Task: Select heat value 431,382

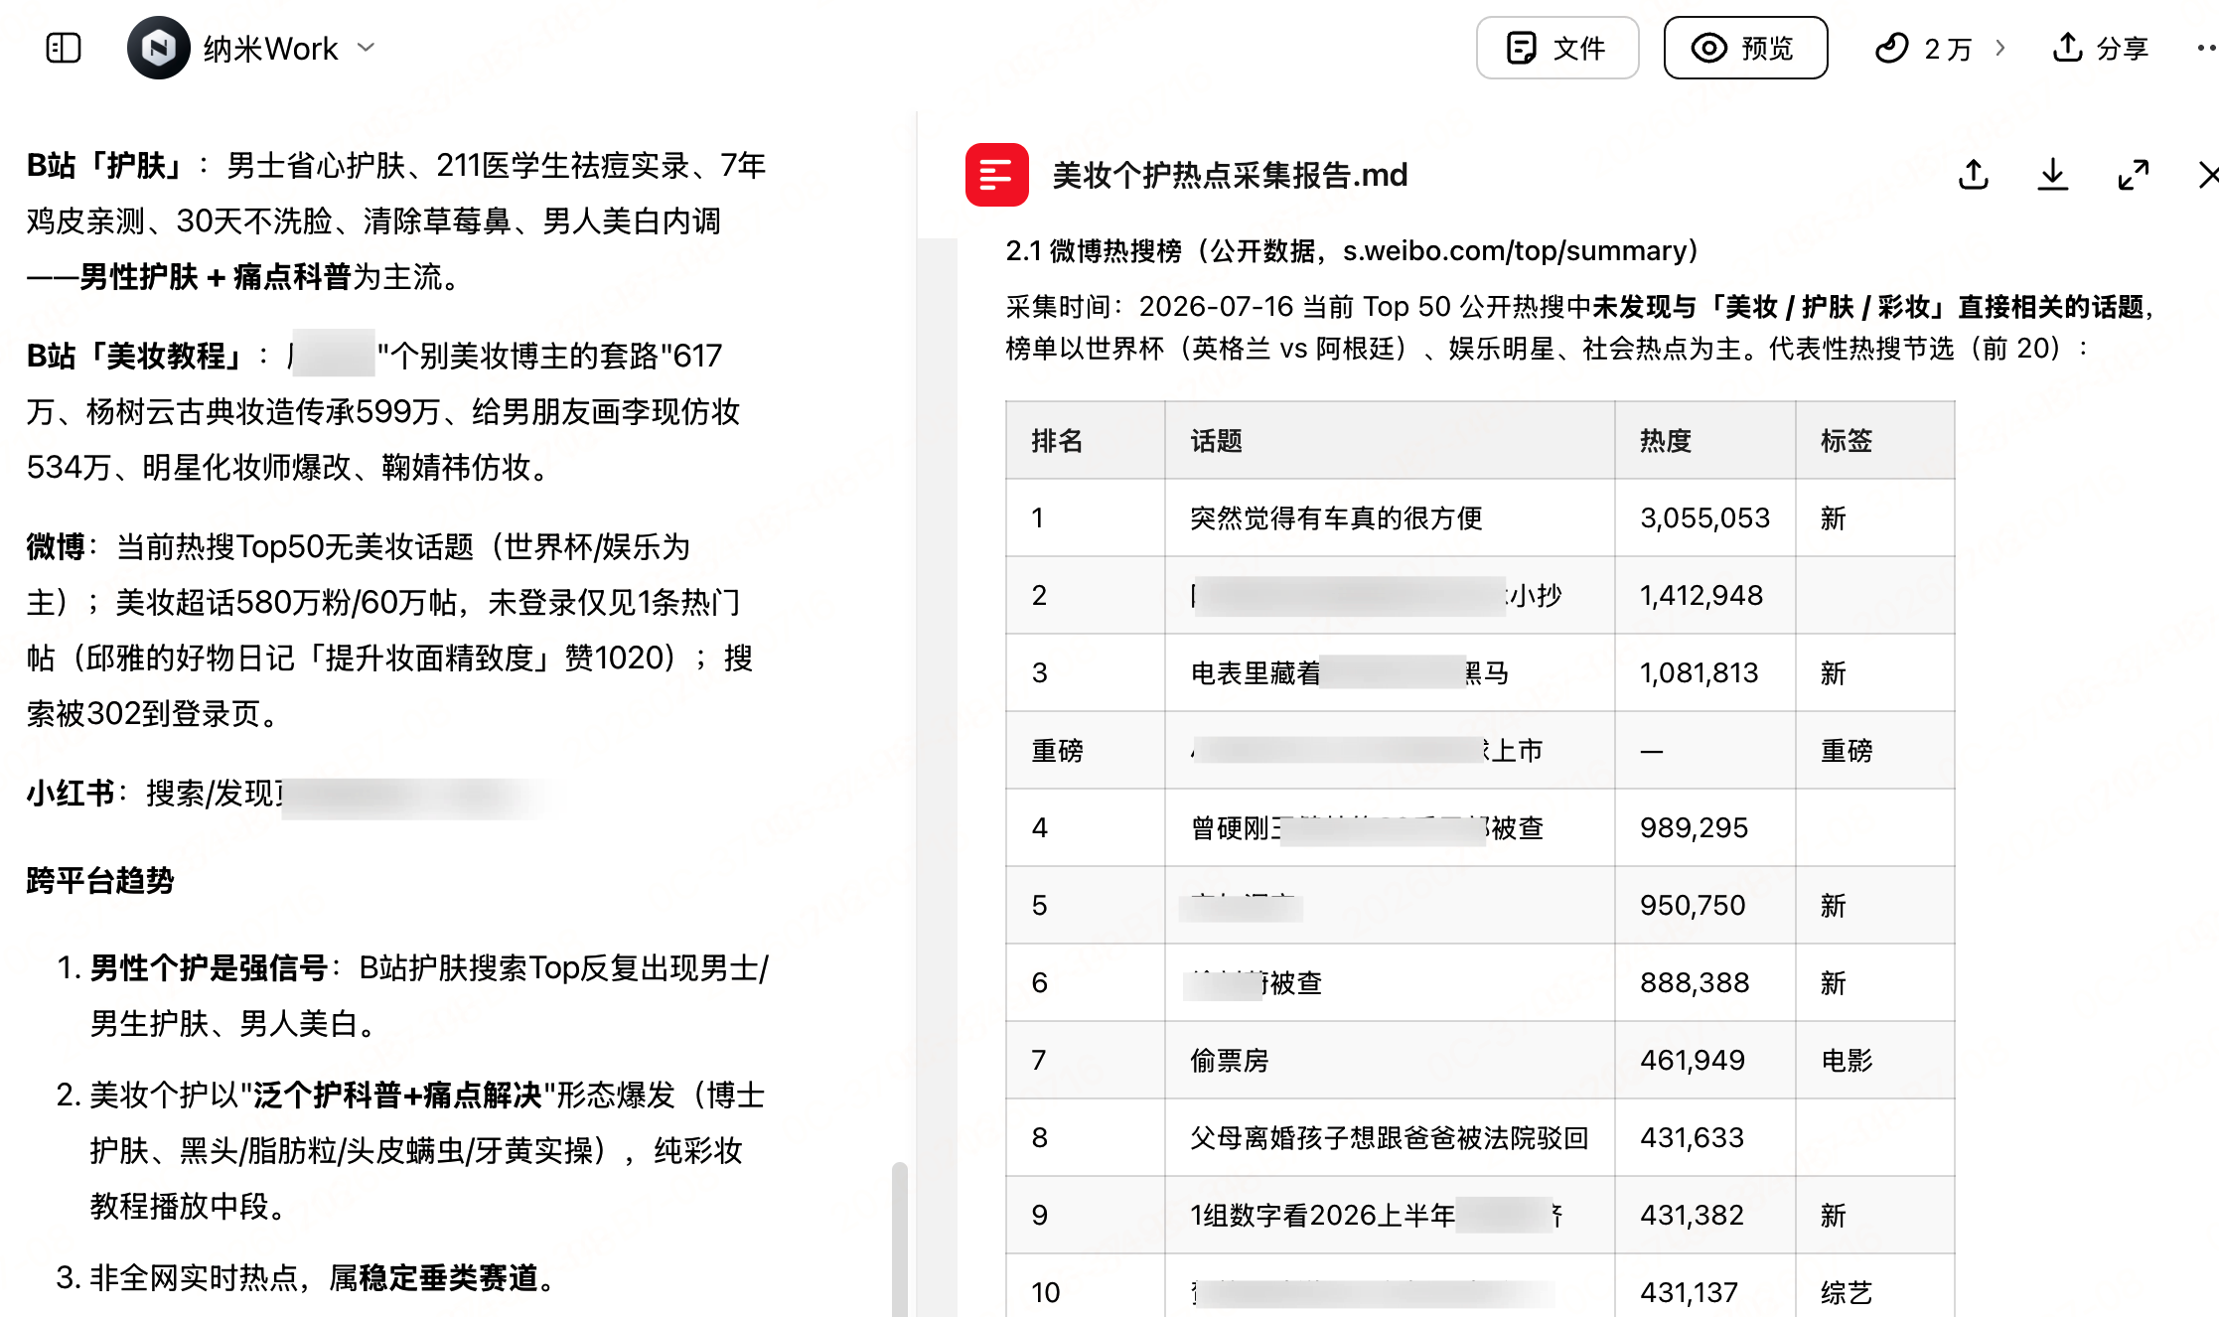Action: pos(1692,1215)
